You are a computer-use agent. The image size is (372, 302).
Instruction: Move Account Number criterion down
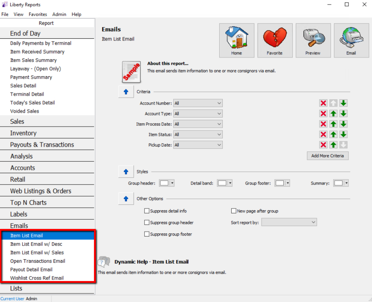[343, 103]
